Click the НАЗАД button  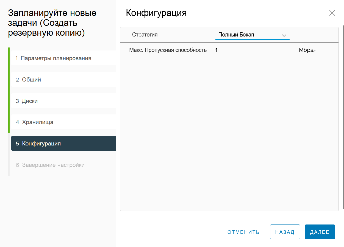[x=285, y=232]
